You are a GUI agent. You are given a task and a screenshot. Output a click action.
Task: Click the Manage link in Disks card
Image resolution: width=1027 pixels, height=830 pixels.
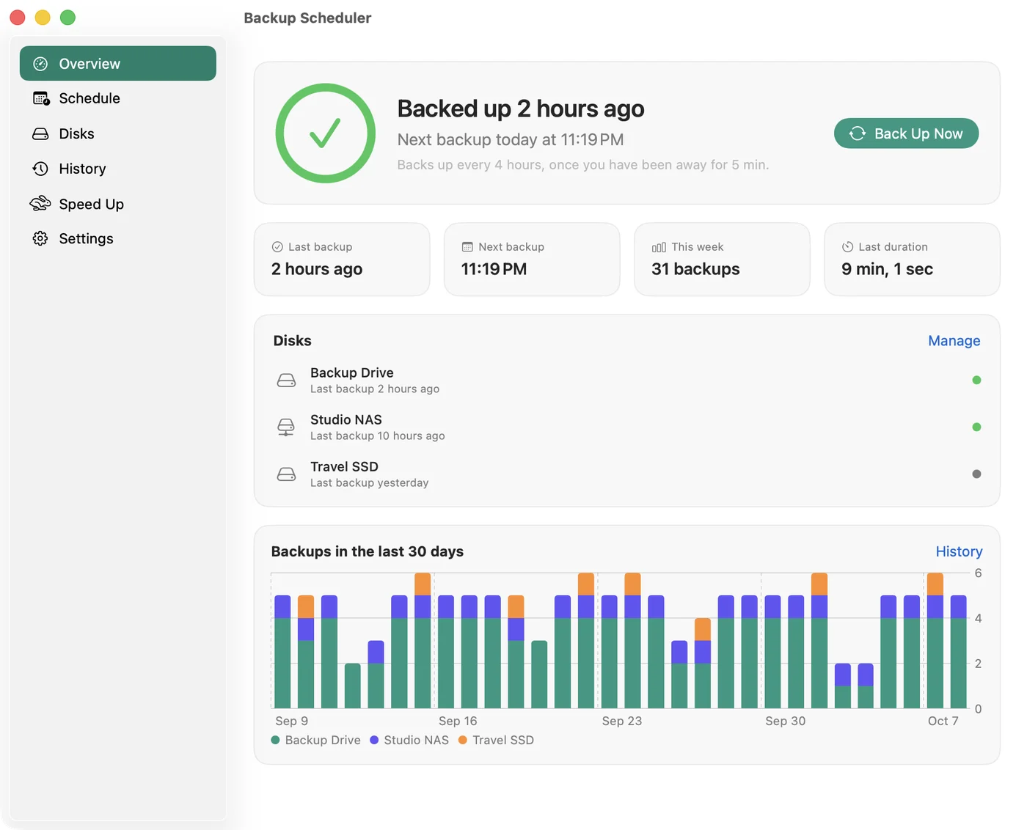click(x=954, y=341)
